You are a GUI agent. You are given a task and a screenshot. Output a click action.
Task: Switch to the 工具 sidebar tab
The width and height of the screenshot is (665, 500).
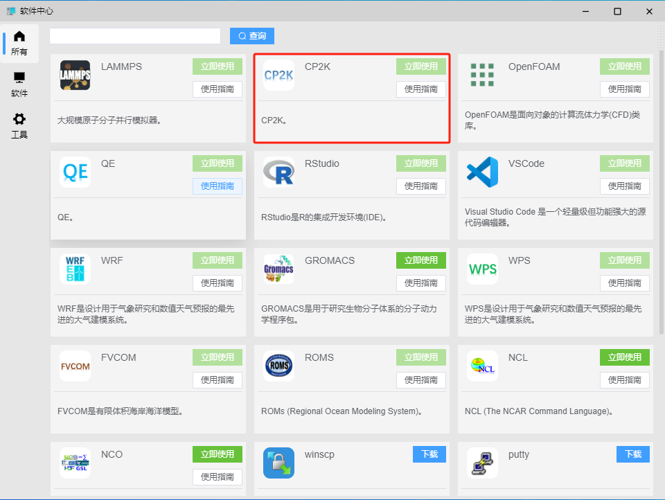19,126
